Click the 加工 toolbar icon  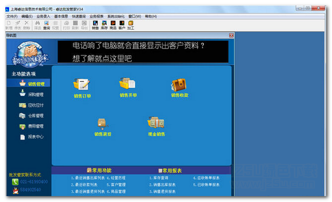[x=131, y=25]
